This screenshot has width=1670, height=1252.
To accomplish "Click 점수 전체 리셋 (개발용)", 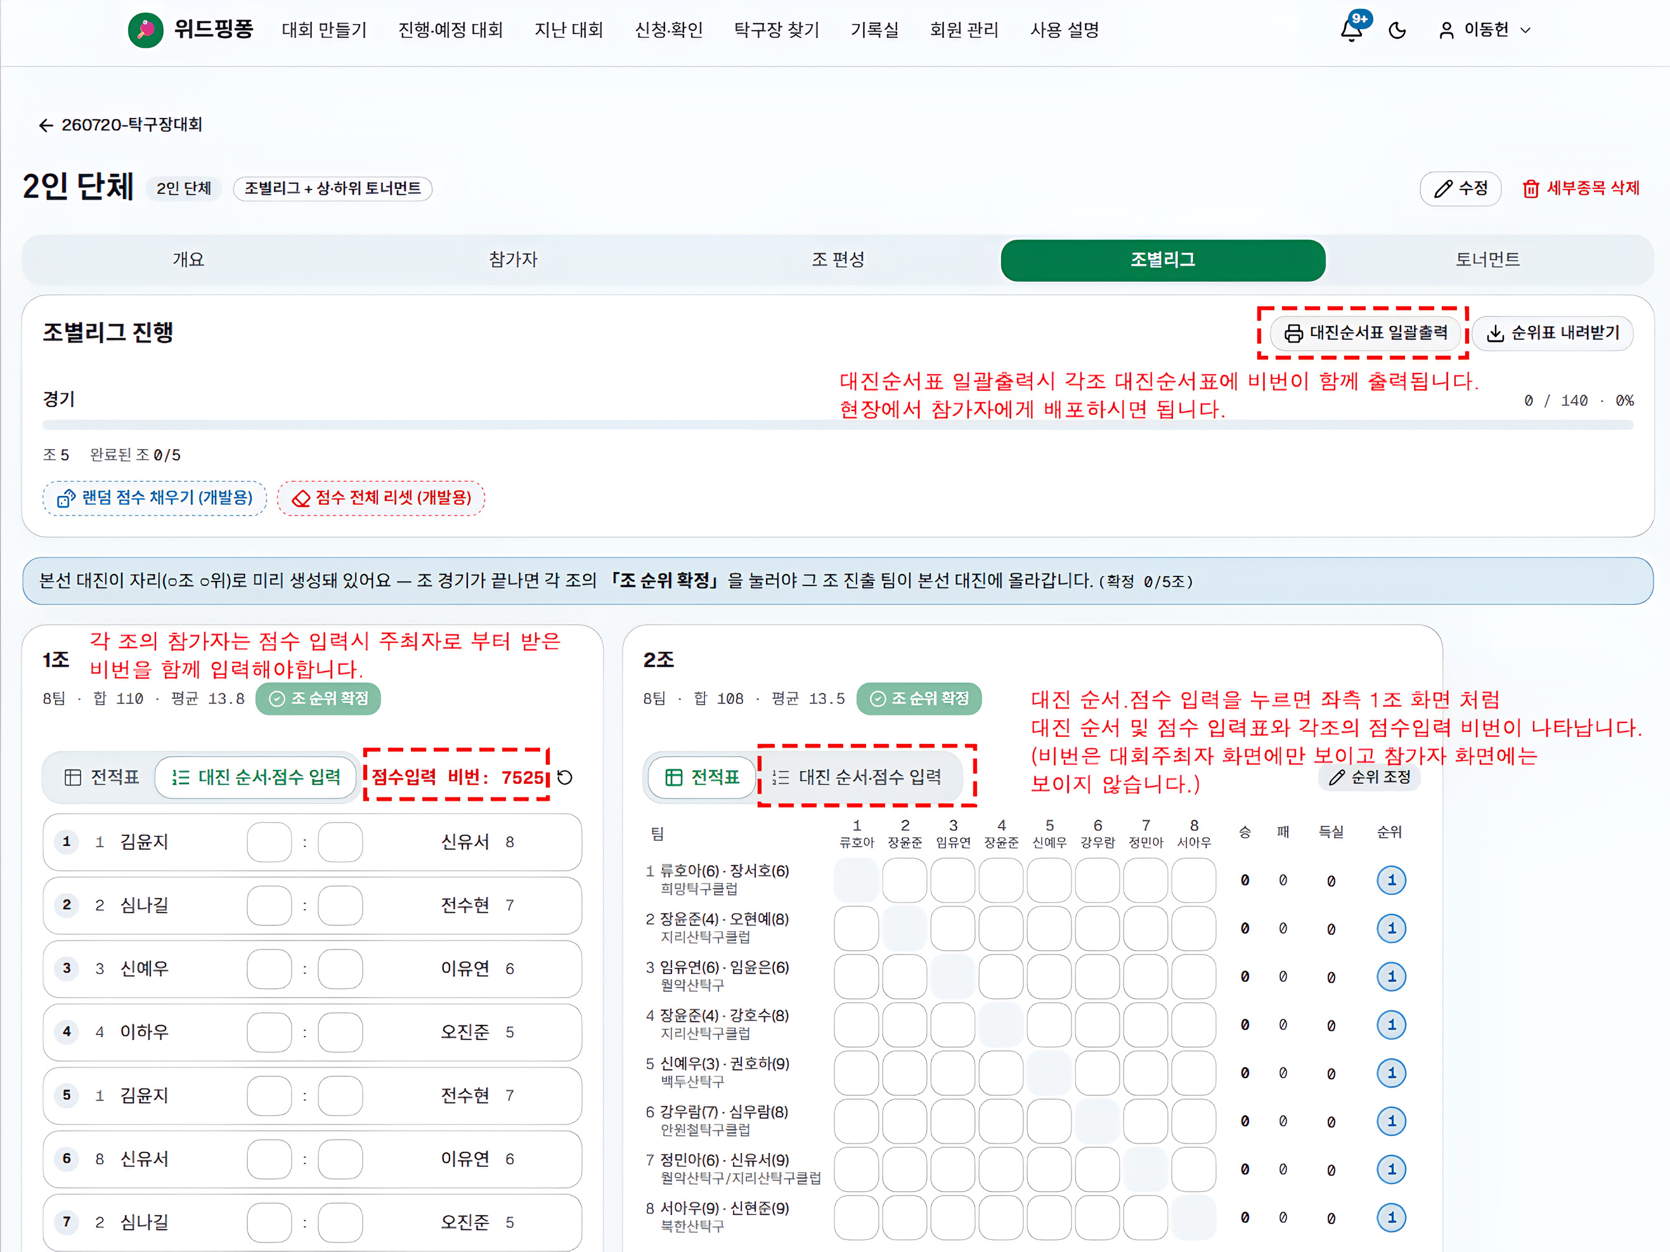I will tap(381, 499).
